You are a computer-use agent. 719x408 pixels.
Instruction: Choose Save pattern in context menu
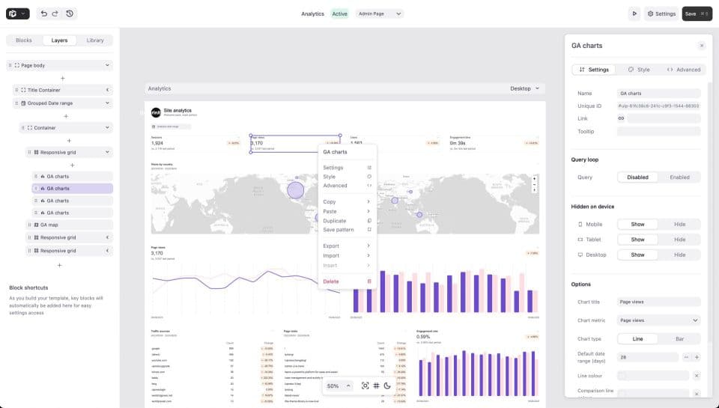(x=347, y=230)
